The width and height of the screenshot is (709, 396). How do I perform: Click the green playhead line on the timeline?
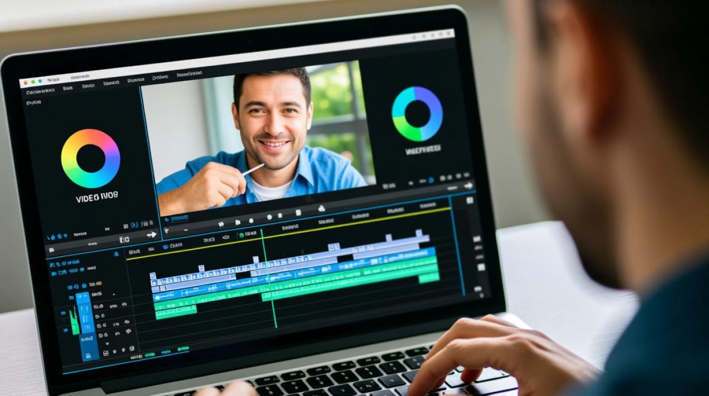[x=268, y=278]
